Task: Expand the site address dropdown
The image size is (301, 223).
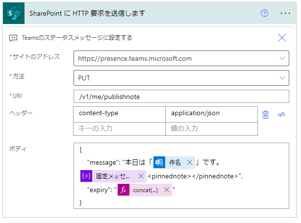Action: [282, 59]
